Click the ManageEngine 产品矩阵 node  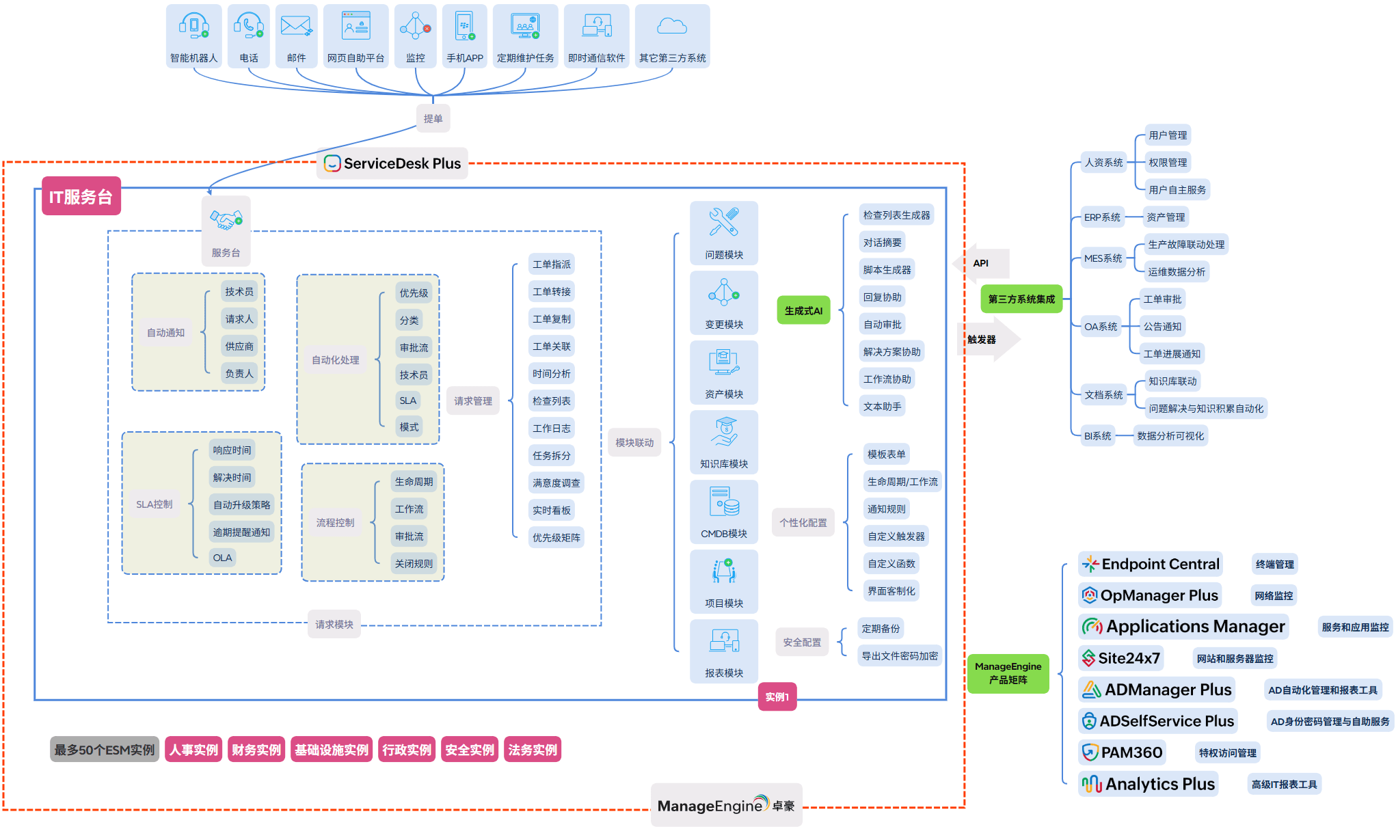coord(1008,673)
